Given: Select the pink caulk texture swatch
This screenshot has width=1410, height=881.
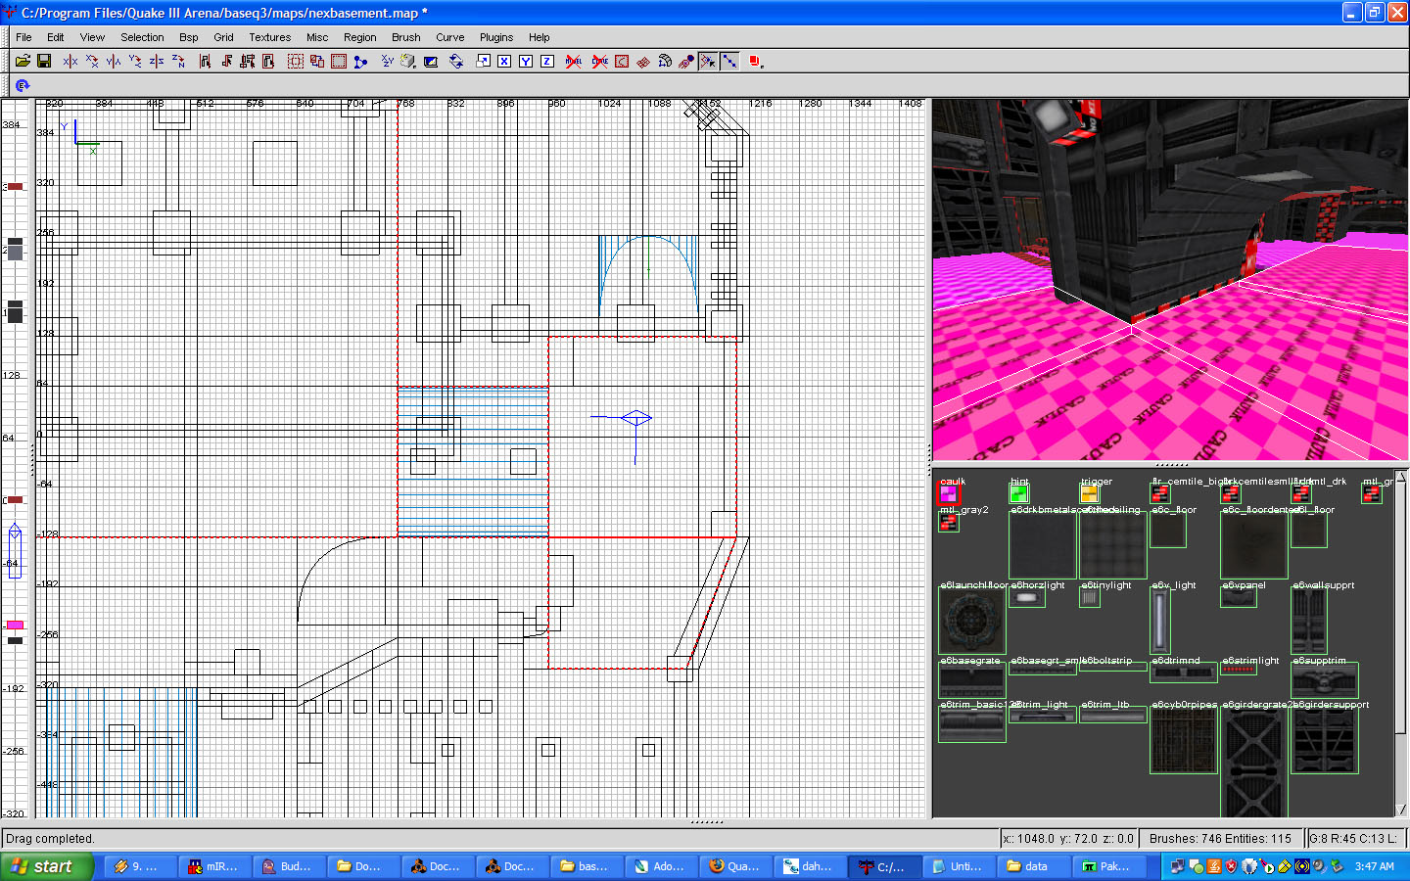Looking at the screenshot, I should tap(948, 494).
